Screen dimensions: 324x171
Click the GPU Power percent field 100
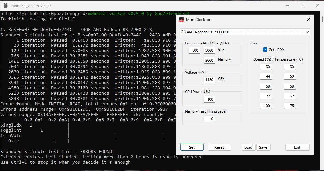209,99
